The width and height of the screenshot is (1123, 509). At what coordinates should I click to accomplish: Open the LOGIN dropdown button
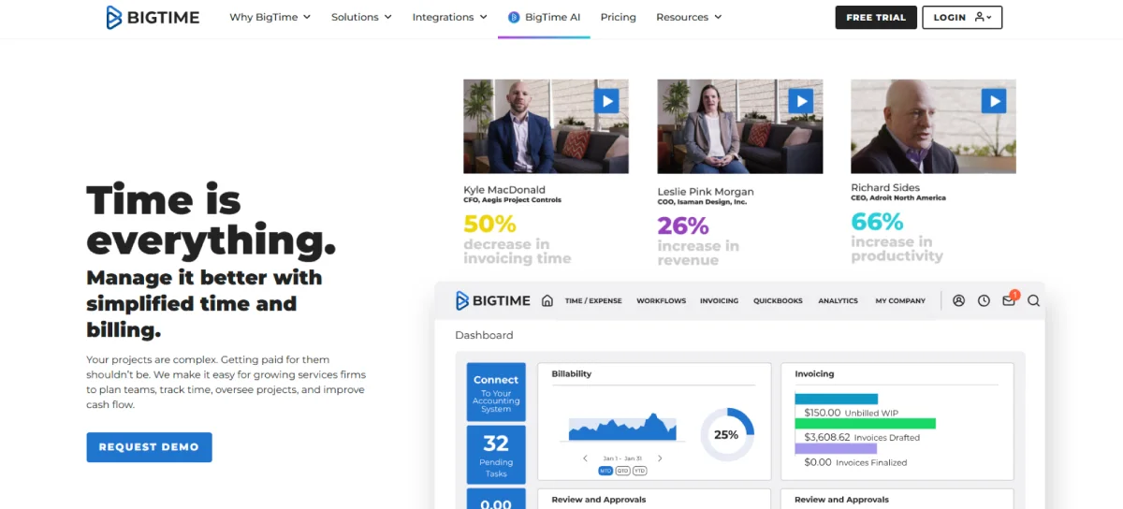[x=962, y=18]
